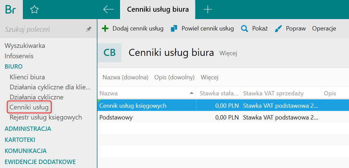The image size is (349, 168).
Task: Select the Cenniki usług biura tab
Action: click(158, 9)
